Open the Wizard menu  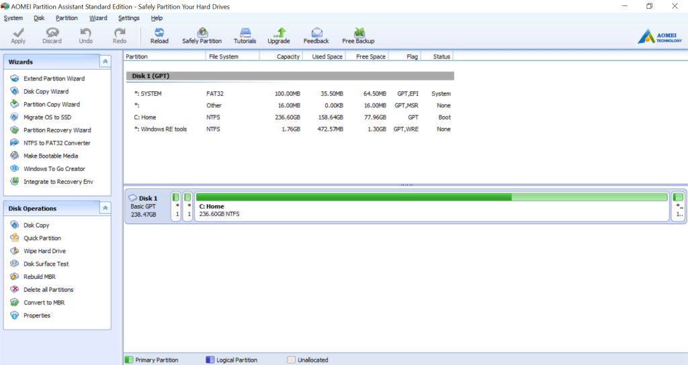(98, 18)
